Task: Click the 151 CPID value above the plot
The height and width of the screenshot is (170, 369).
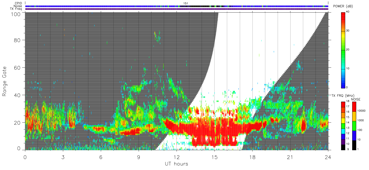Action: [x=186, y=3]
